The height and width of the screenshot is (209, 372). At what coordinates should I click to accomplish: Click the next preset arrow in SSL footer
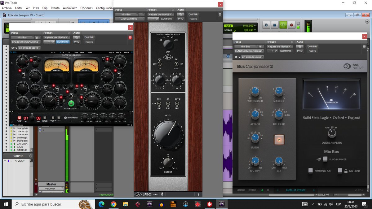pyautogui.click(x=314, y=190)
